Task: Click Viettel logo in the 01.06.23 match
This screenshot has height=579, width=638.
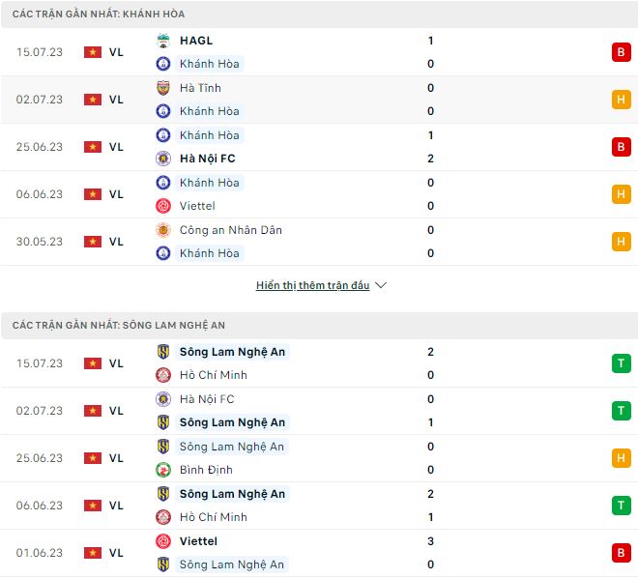Action: coord(163,541)
